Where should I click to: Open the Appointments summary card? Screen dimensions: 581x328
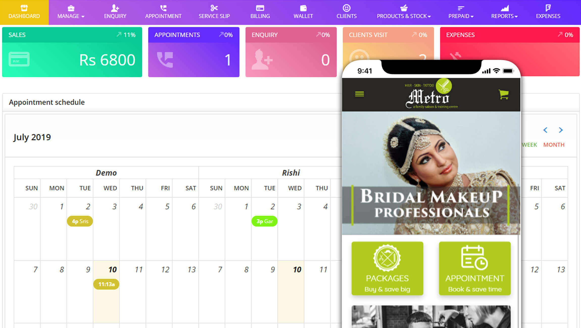pos(194,52)
